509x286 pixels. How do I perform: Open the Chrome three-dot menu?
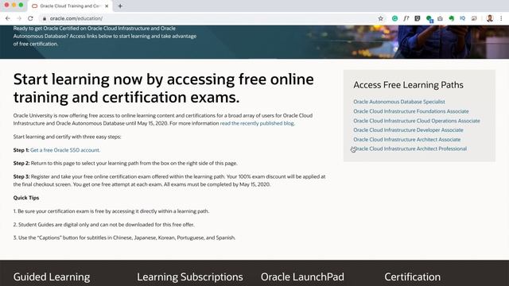pyautogui.click(x=501, y=18)
